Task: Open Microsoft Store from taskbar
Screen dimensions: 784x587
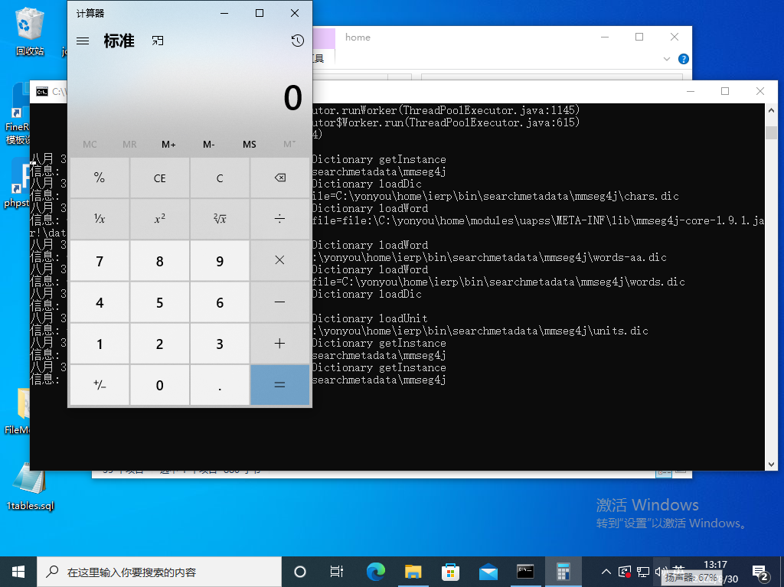Action: point(450,572)
